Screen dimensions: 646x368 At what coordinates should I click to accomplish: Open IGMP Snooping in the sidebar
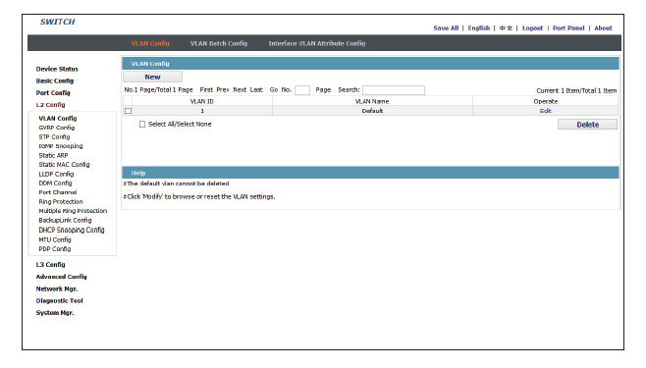pyautogui.click(x=61, y=146)
